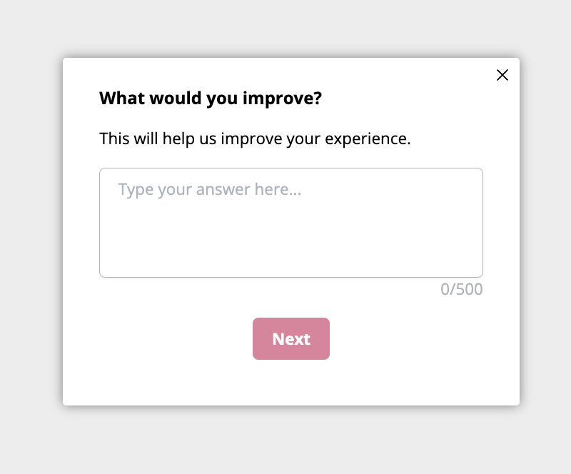Click the 'This will help us improve' description
This screenshot has width=571, height=474.
point(255,138)
